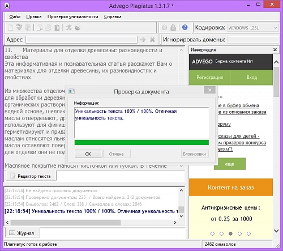Click the icon in Проверка документа title
This screenshot has height=251, width=283.
pyautogui.click(x=71, y=92)
